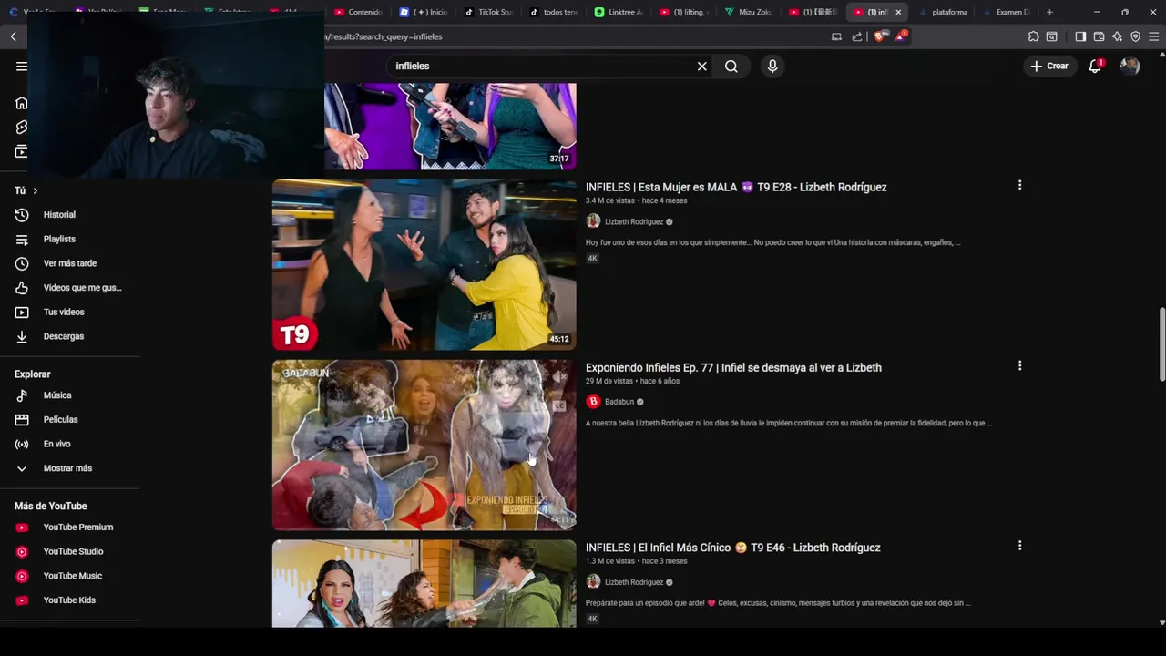Viewport: 1166px width, 656px height.
Task: Switch to the Linktree browser tab
Action: [619, 12]
